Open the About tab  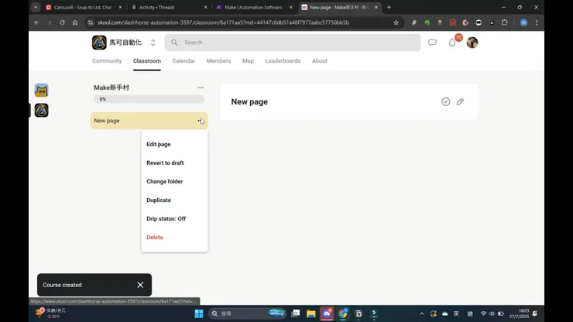pyautogui.click(x=319, y=61)
